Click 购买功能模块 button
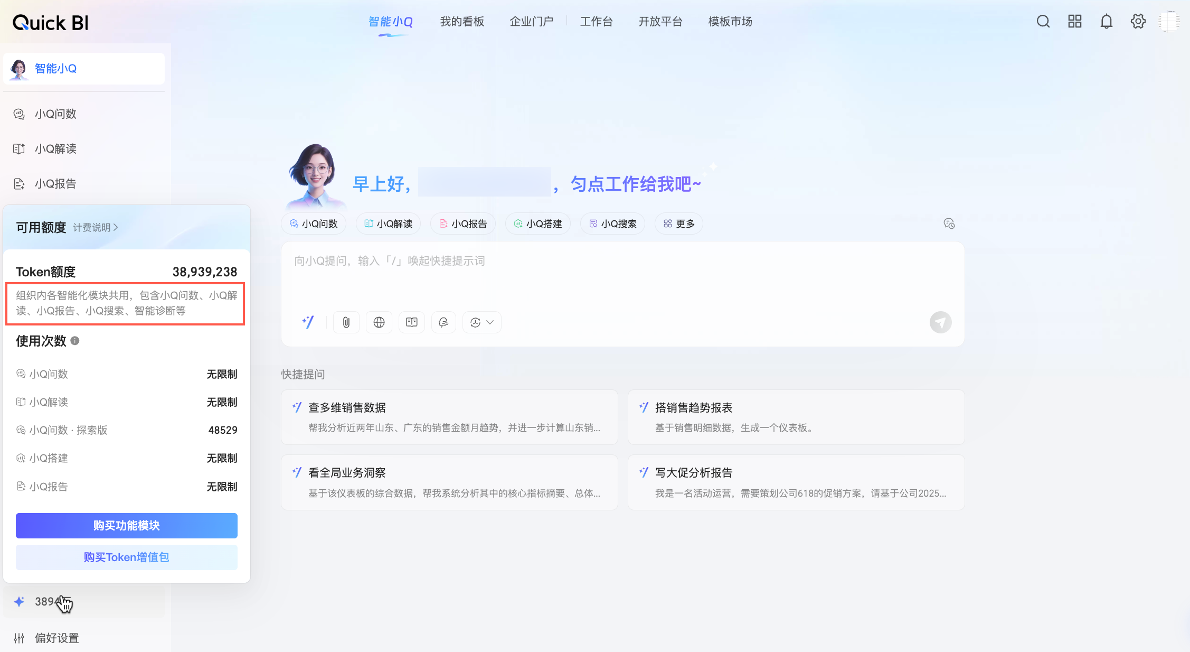This screenshot has width=1190, height=652. pos(127,526)
